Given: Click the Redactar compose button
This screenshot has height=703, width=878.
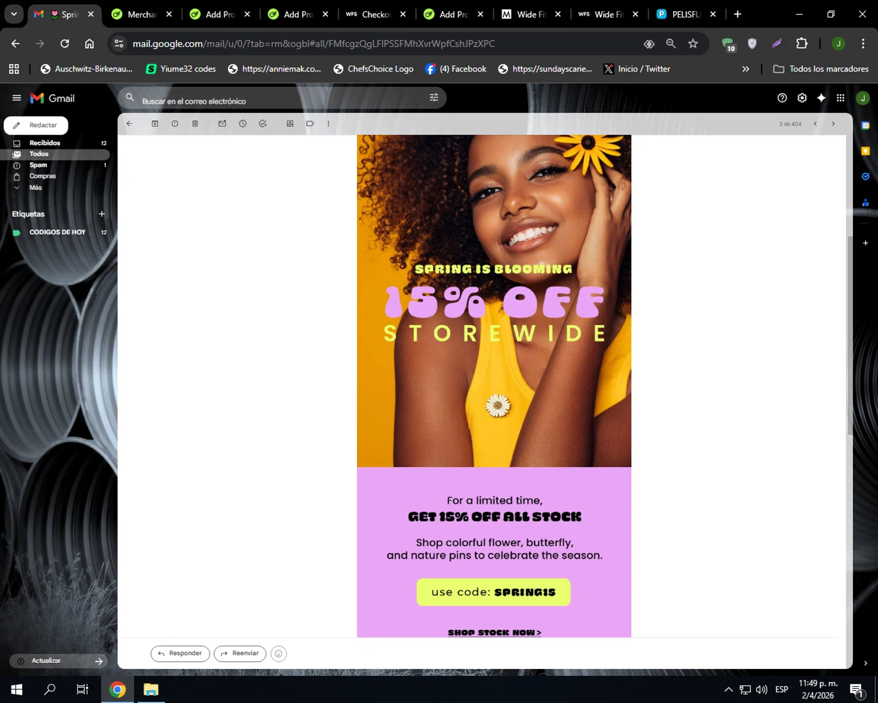Looking at the screenshot, I should 36,125.
